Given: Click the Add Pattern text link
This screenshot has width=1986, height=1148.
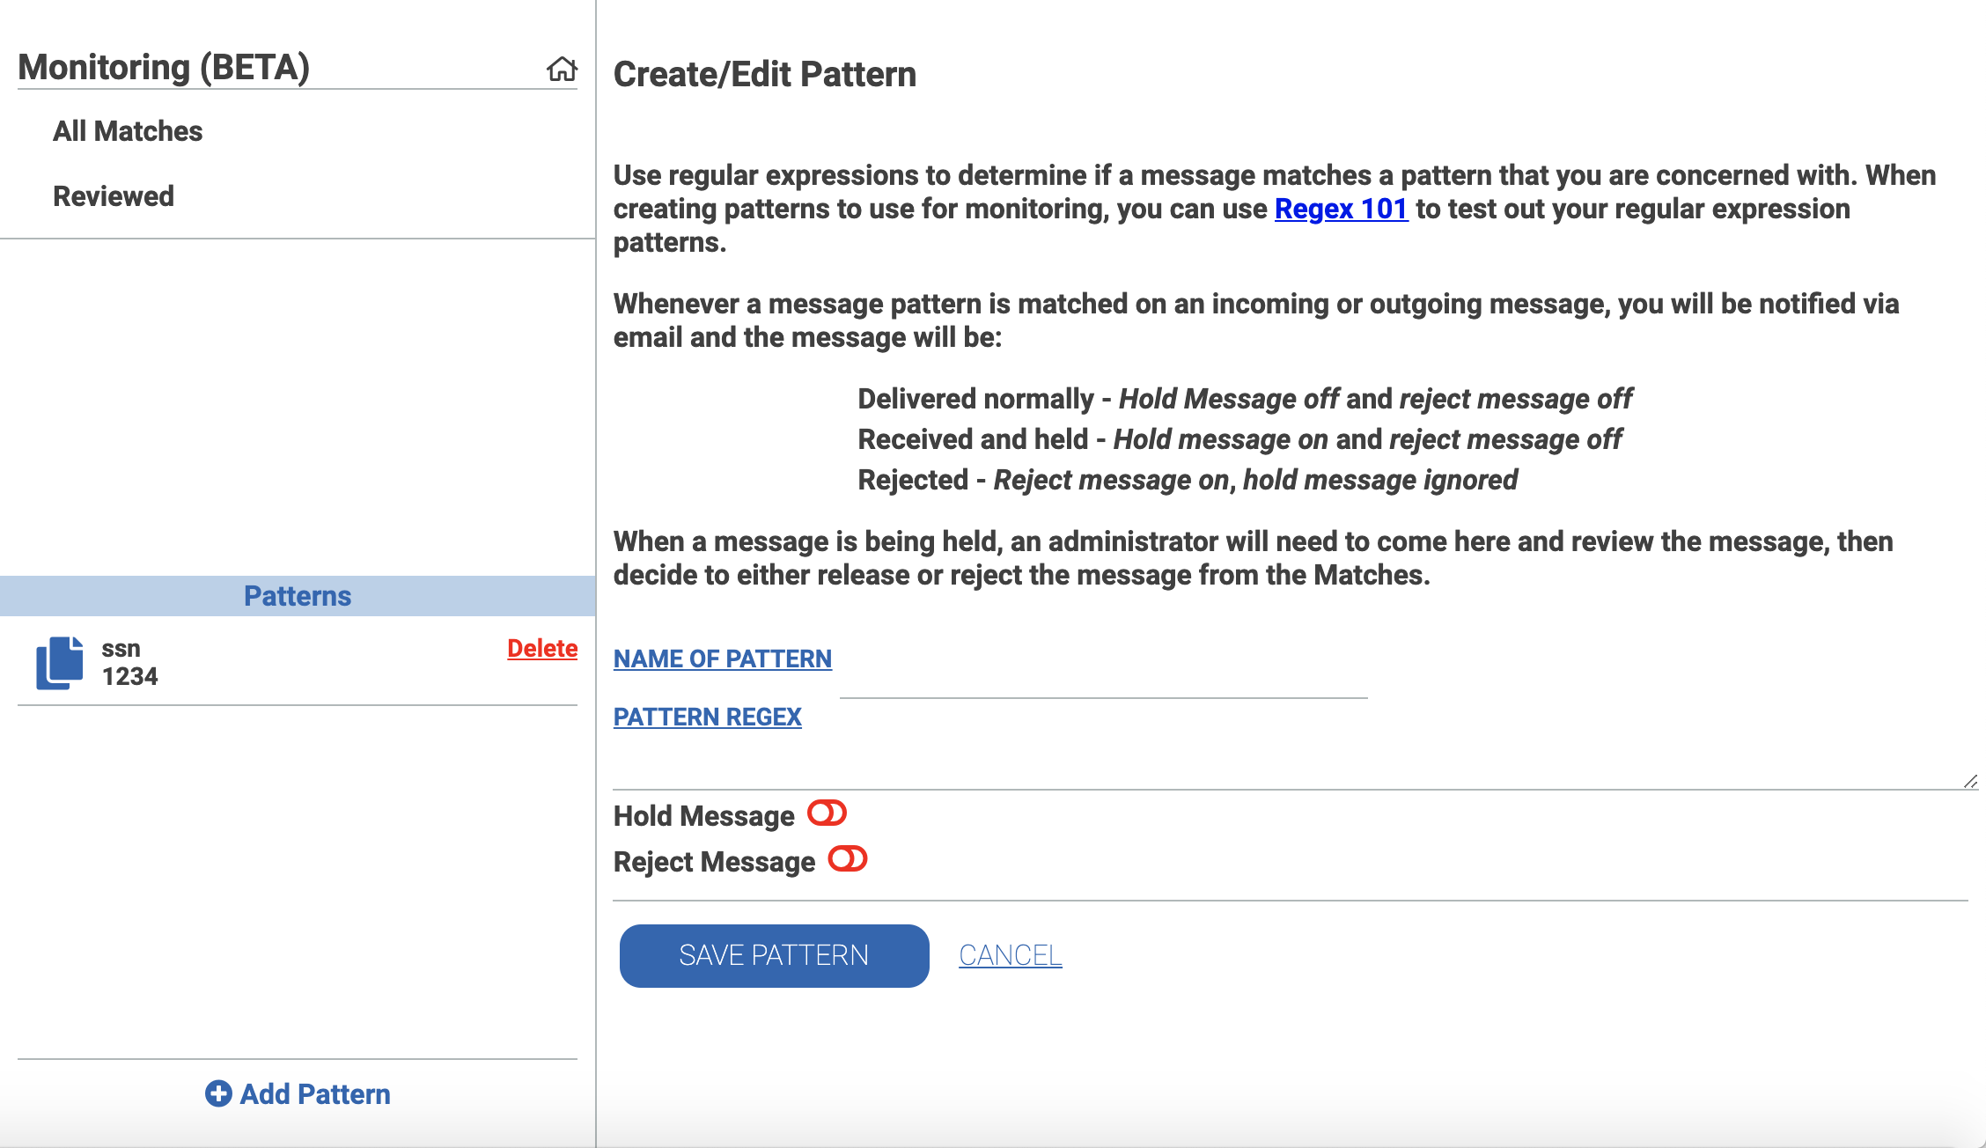Looking at the screenshot, I should pyautogui.click(x=315, y=1093).
